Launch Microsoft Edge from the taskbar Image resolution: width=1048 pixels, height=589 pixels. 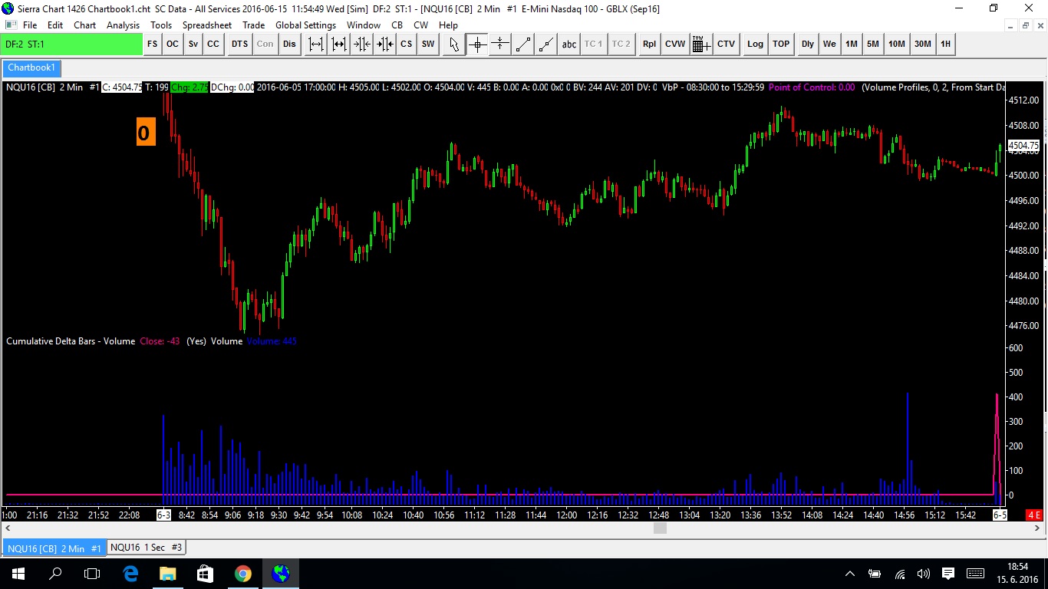130,574
